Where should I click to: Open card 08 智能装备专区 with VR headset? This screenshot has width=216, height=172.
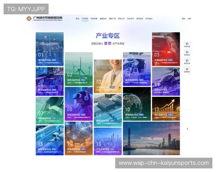click(78, 104)
